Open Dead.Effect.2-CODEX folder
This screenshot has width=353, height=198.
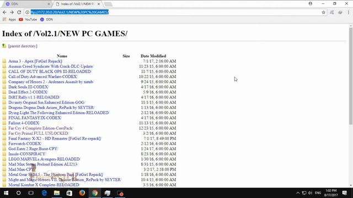pos(28,92)
